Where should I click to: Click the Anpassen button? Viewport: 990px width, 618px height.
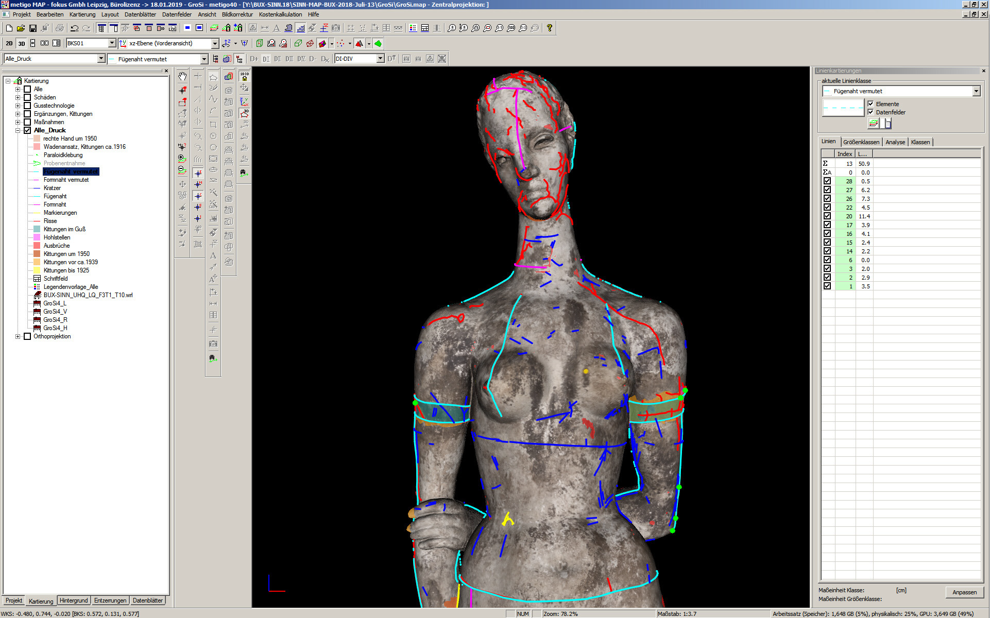coord(964,592)
